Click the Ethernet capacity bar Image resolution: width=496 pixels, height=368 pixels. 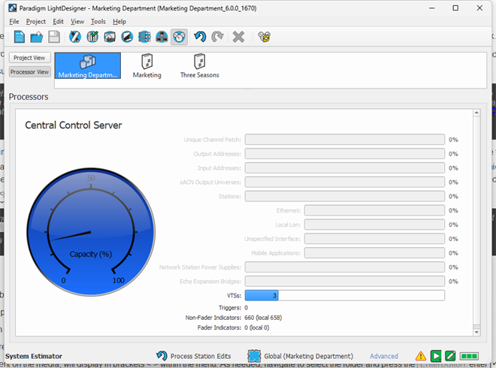coord(374,210)
